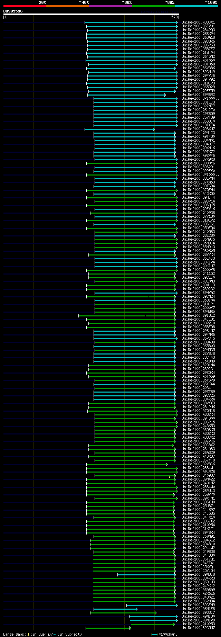Select hit label UniRef100_B5M9J5
The width and height of the screenshot is (221, 637).
point(198,239)
